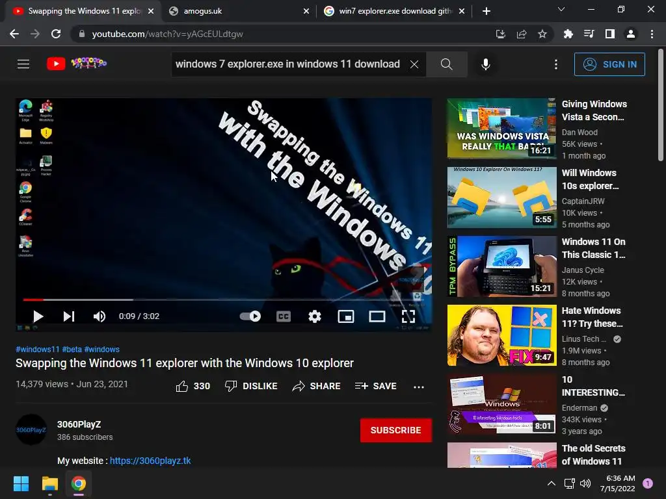This screenshot has width=666, height=499.
Task: Open more actions ellipsis below video
Action: coord(419,387)
